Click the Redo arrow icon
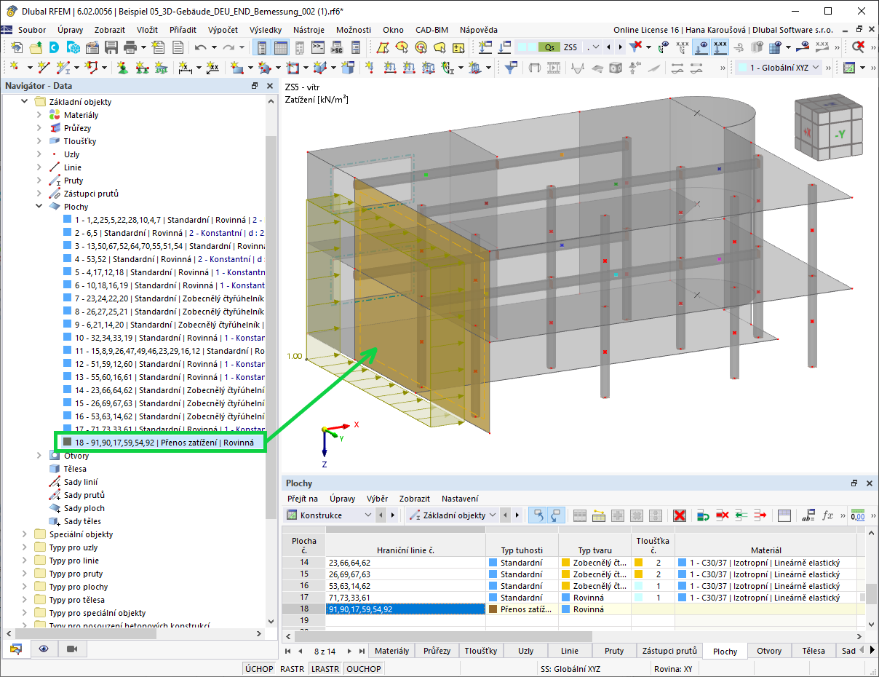This screenshot has height=677, width=879. coord(229,47)
